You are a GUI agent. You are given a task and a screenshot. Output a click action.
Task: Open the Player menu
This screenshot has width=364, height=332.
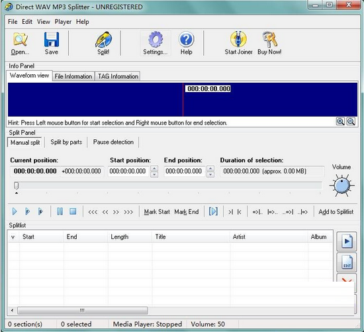point(63,22)
